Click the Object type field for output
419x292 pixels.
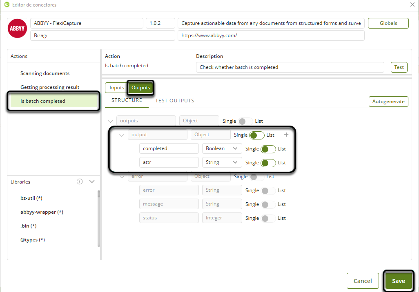pos(211,135)
